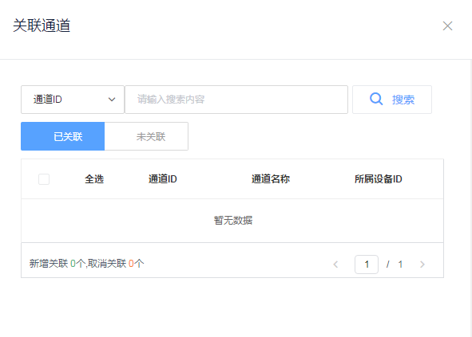The image size is (472, 337).
Task: Switch to the 已关联 tab
Action: coord(62,136)
